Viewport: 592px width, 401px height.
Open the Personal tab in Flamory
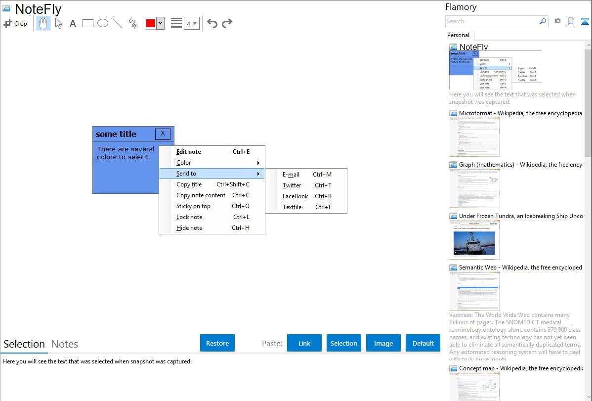coord(459,35)
